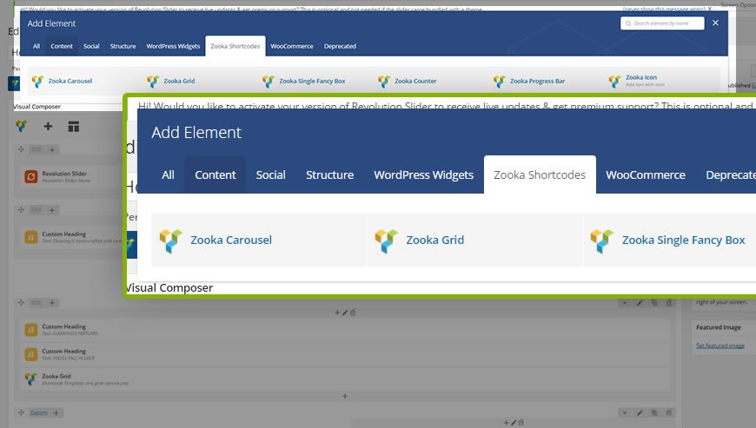Edit the CLEANING'S FEATURES row with pencil icon

pyautogui.click(x=640, y=303)
